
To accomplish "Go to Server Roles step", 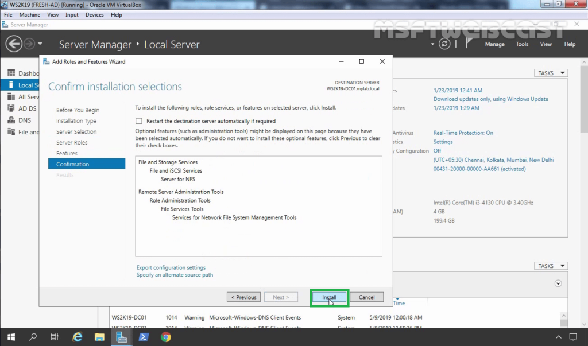I will pyautogui.click(x=72, y=143).
